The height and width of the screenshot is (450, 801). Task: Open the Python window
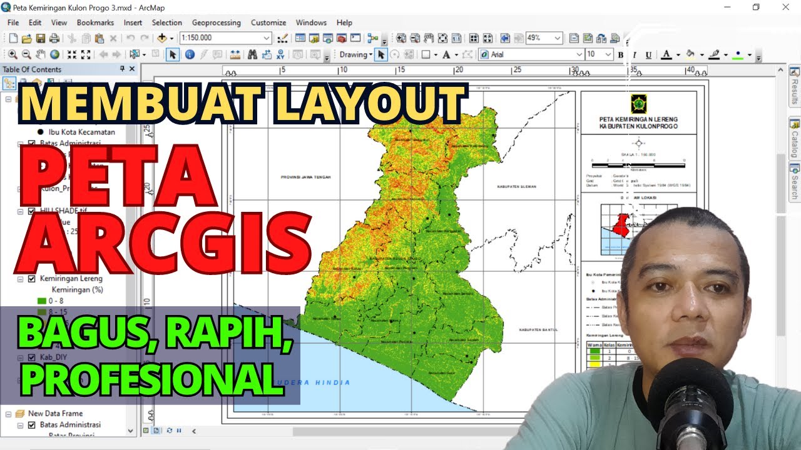pos(355,38)
